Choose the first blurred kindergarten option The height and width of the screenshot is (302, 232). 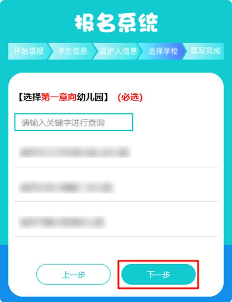pos(116,152)
